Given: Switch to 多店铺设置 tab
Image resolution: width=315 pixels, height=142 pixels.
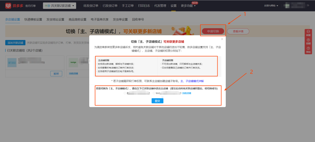Looking at the screenshot, I should click(13, 20).
